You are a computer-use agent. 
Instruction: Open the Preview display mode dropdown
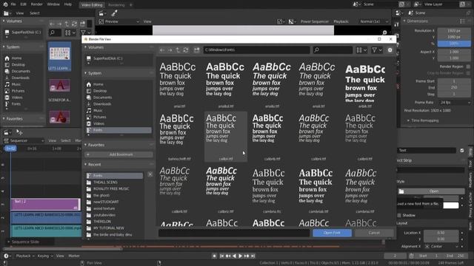(119, 21)
